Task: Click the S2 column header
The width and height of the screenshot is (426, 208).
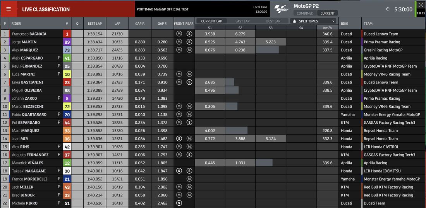Action: (x=240, y=28)
